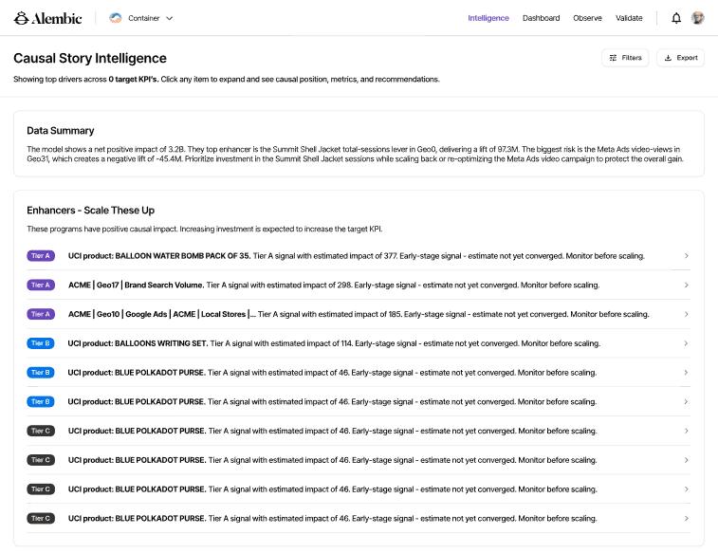
Task: Click the "Data Summary" heading
Action: click(x=61, y=131)
